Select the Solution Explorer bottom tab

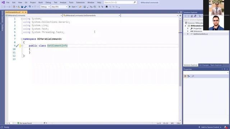pyautogui.click(x=190, y=65)
